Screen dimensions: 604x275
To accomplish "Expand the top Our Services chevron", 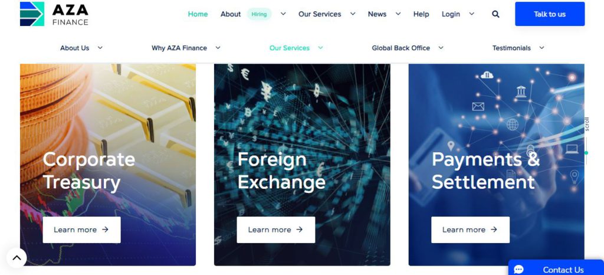I will (x=353, y=14).
